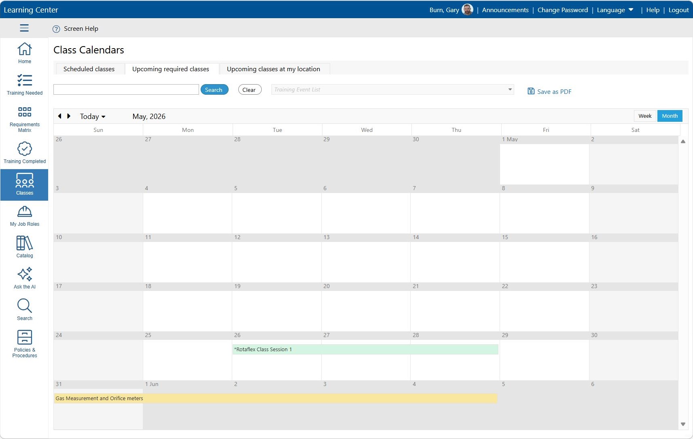Viewport: 693px width, 439px height.
Task: Open Change Password link
Action: (x=563, y=10)
